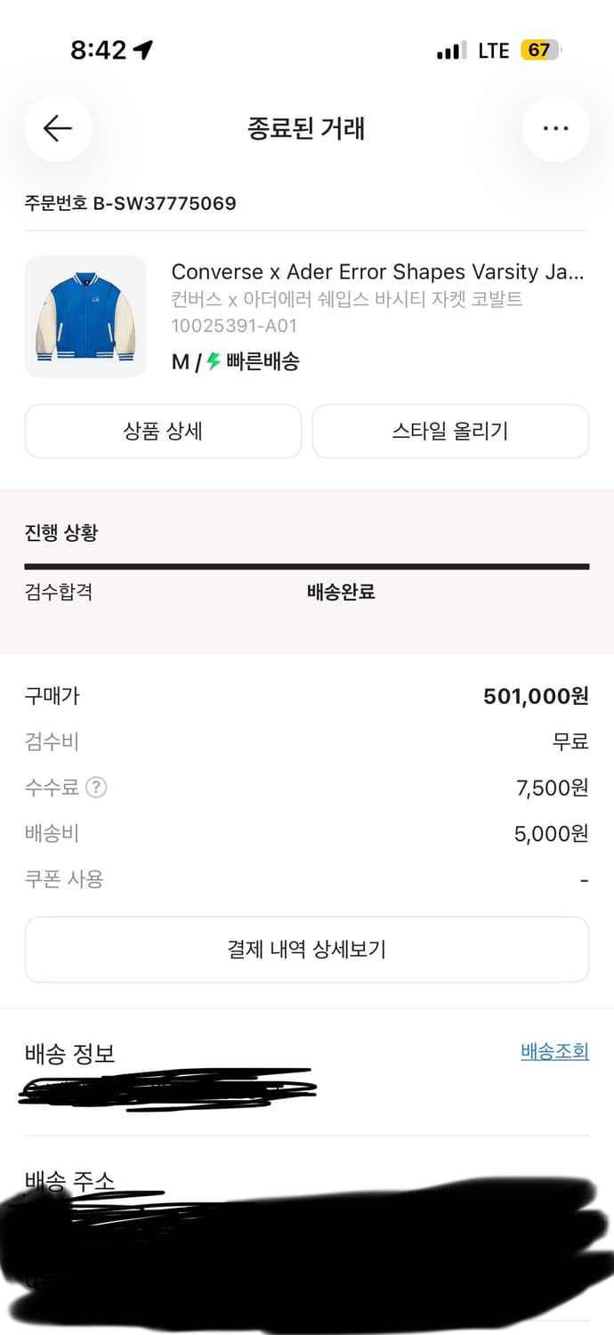Open the more options menu via the ellipsis
614x1335 pixels.
pyautogui.click(x=555, y=127)
